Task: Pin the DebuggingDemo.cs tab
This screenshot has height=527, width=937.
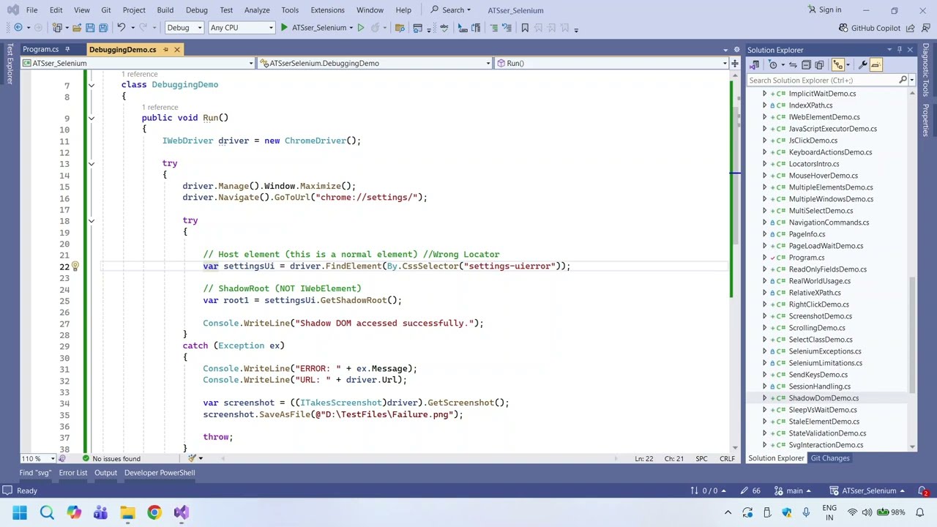Action: 165,50
